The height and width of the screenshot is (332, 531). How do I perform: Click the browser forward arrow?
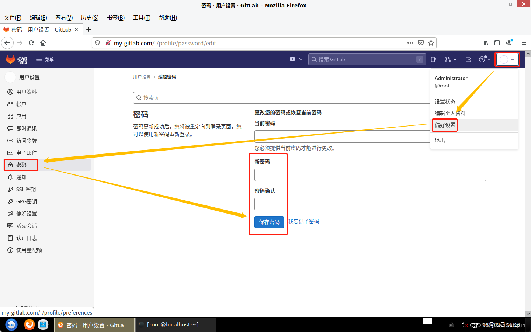click(x=20, y=43)
